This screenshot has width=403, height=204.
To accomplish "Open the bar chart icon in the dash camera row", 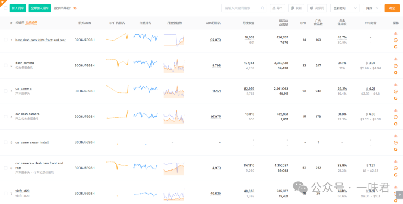I will pos(396,59).
